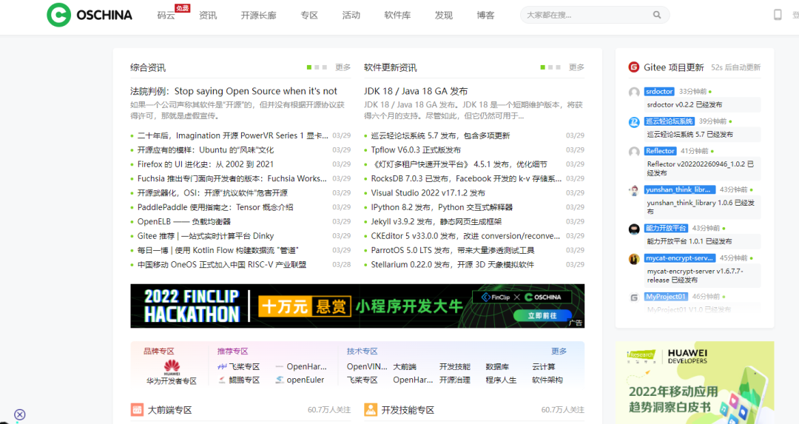The image size is (799, 424).
Task: Open Stellarium 0.22.0 发布 article
Action: [x=453, y=264]
